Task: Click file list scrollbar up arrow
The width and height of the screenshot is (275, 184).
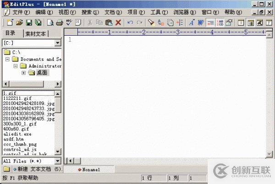Action: pos(58,94)
